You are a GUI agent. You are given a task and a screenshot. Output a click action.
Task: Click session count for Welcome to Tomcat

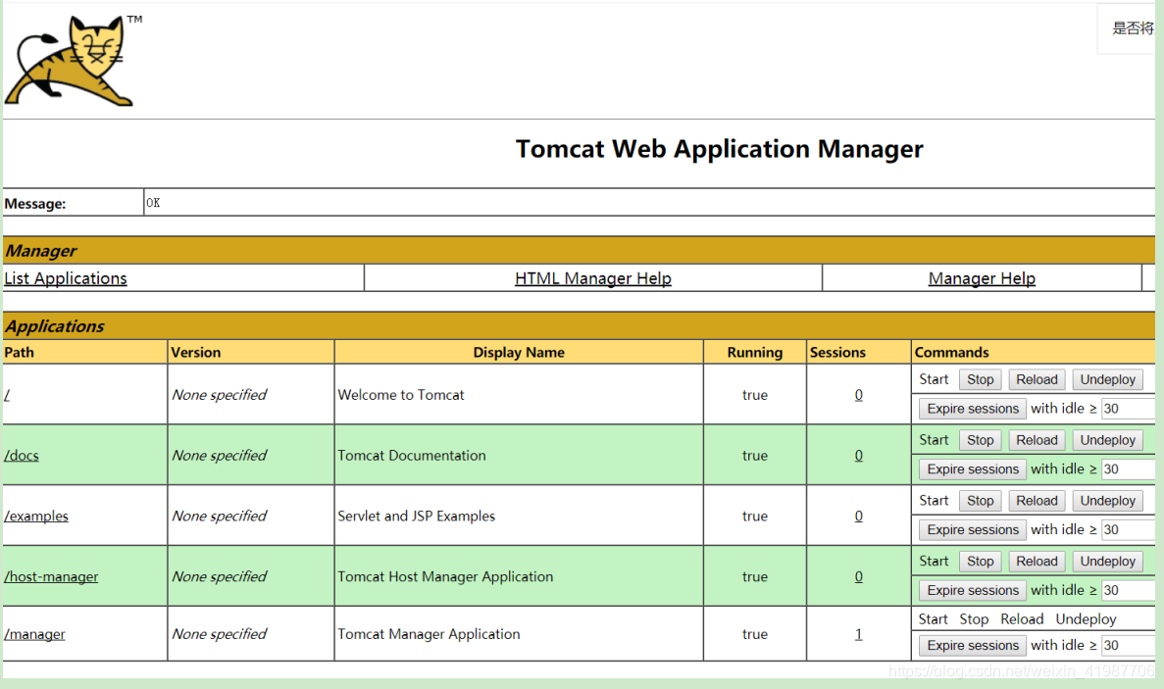[858, 395]
